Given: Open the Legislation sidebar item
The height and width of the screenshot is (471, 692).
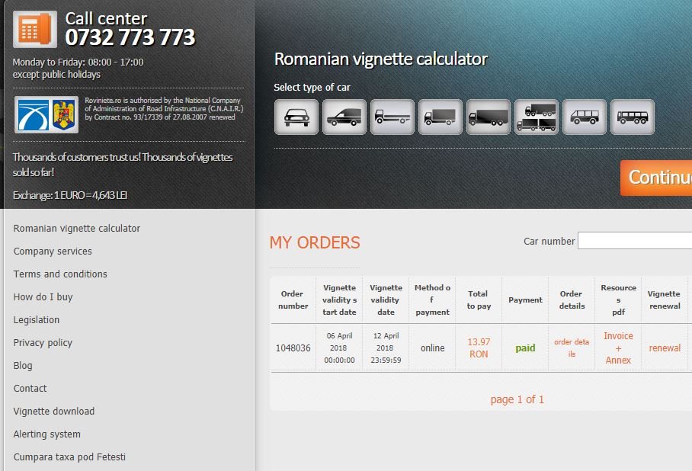Looking at the screenshot, I should point(37,319).
